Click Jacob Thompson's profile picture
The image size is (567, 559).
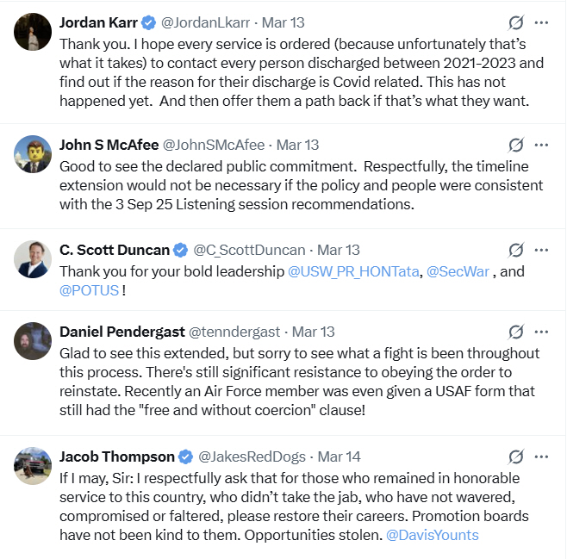33,466
